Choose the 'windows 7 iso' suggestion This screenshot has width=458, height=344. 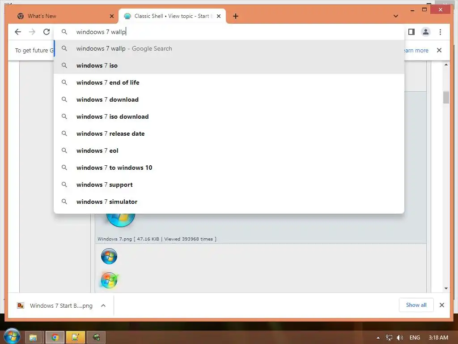pos(229,65)
